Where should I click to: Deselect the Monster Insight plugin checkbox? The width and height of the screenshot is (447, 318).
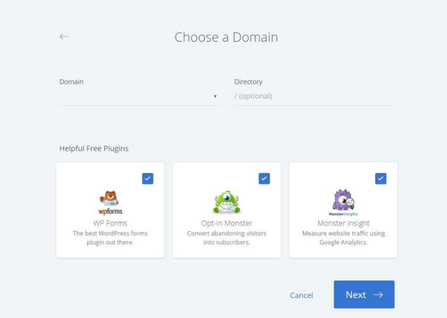(380, 178)
